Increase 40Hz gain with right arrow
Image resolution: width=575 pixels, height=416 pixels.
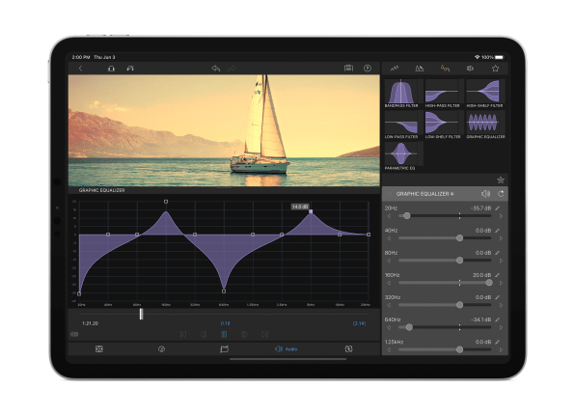501,238
